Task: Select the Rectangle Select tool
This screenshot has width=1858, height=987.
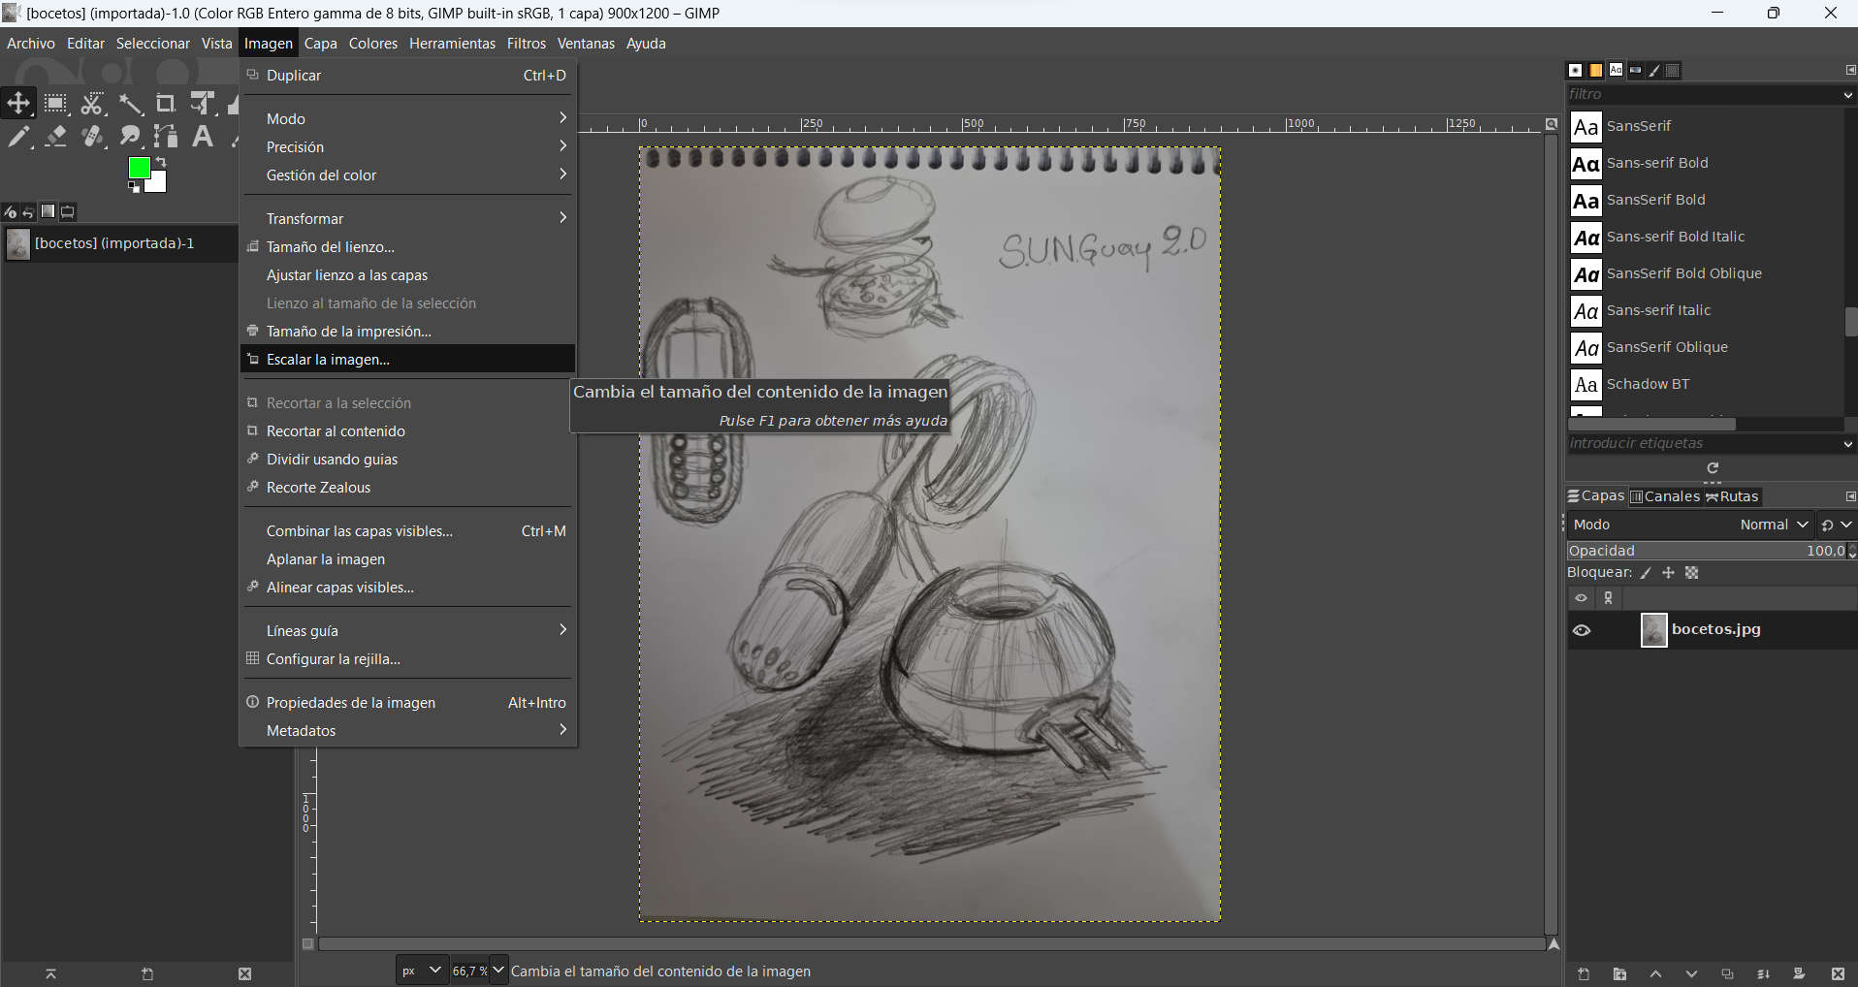Action: tap(55, 103)
